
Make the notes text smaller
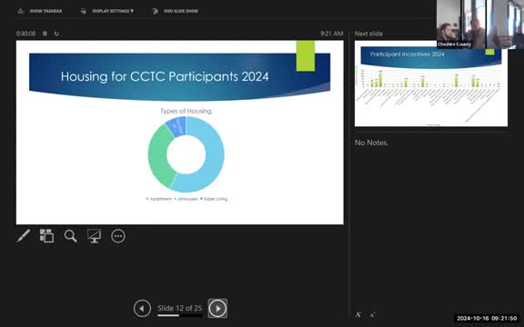pos(373,314)
